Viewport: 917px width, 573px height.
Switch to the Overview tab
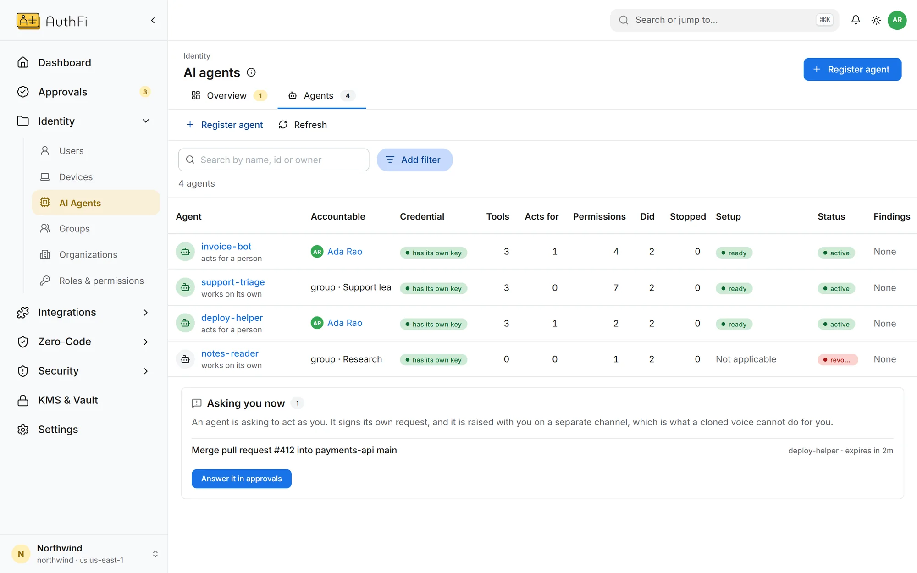click(229, 95)
